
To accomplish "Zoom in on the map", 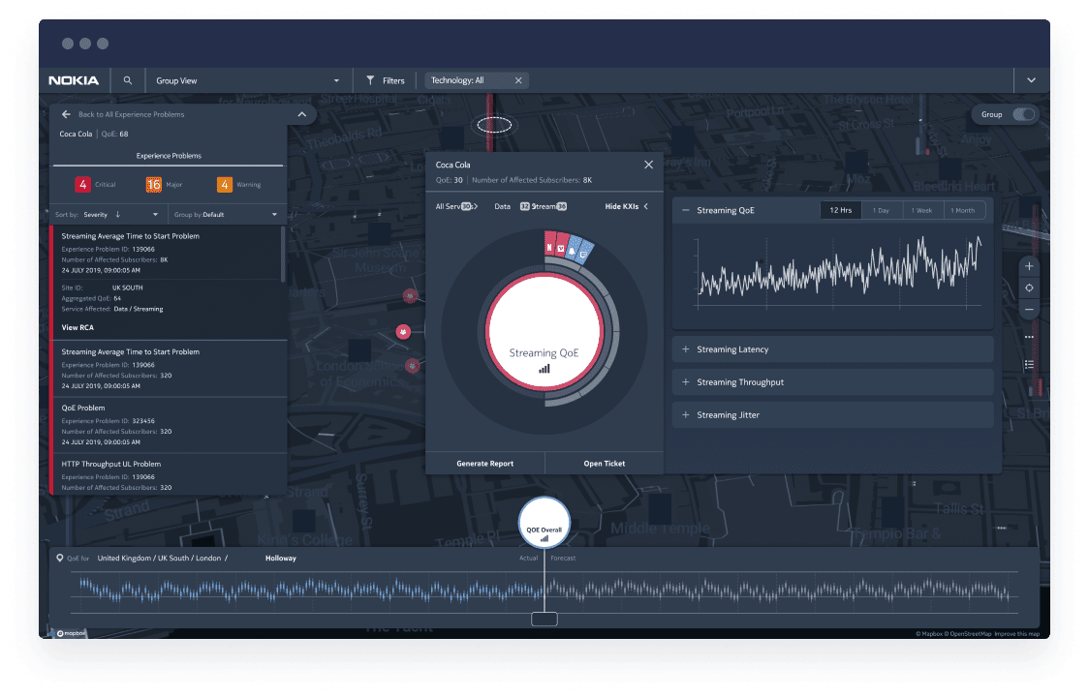I will click(1029, 265).
